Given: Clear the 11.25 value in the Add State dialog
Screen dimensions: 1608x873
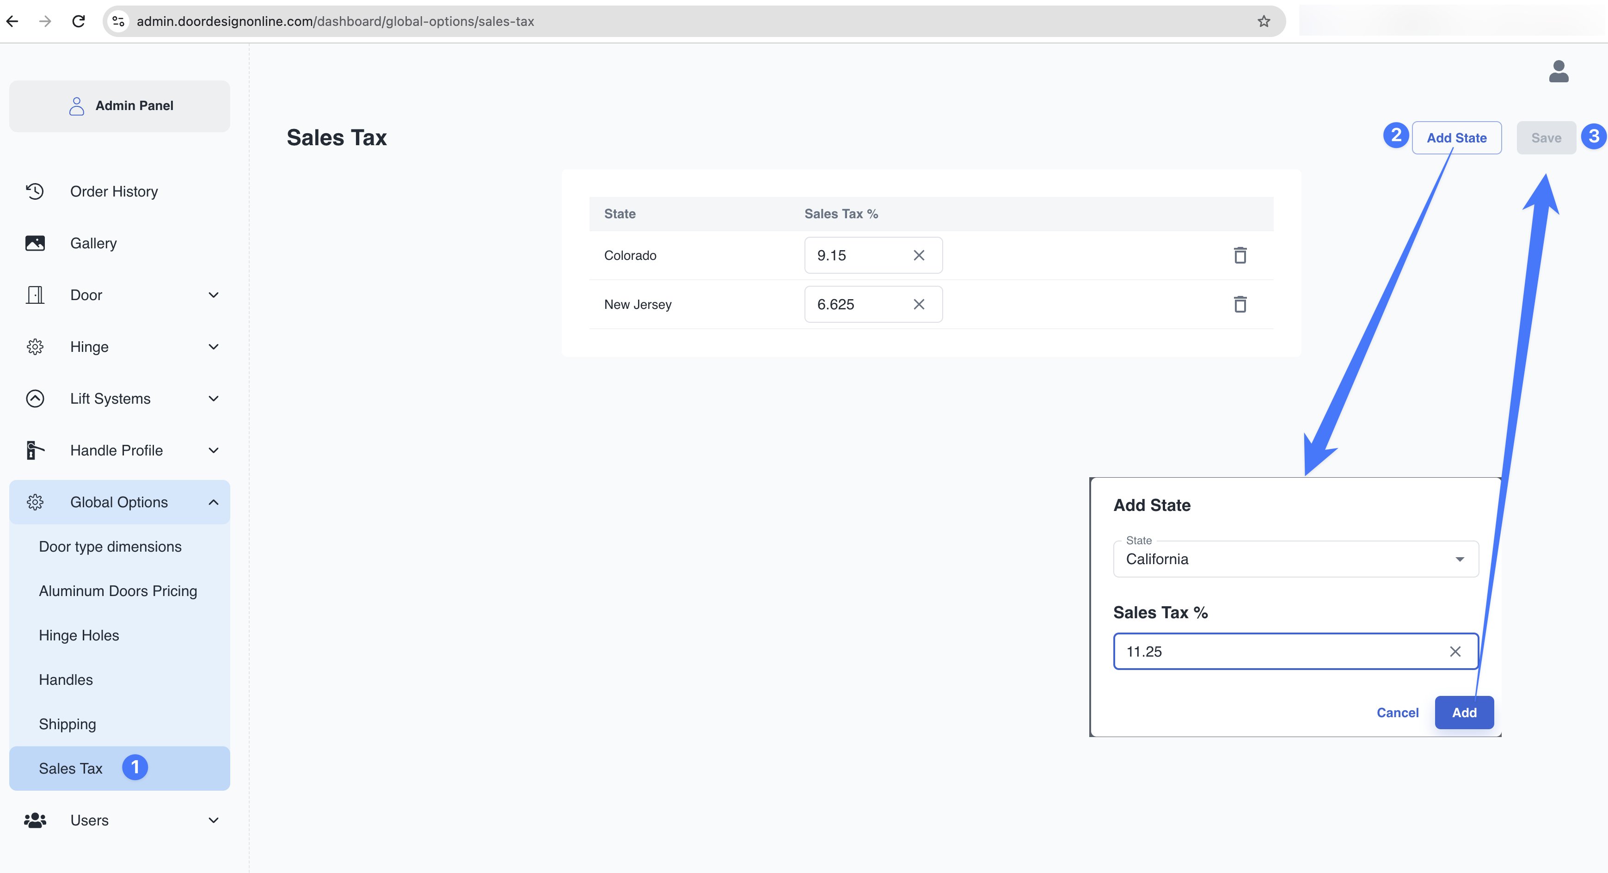Looking at the screenshot, I should click(1455, 652).
